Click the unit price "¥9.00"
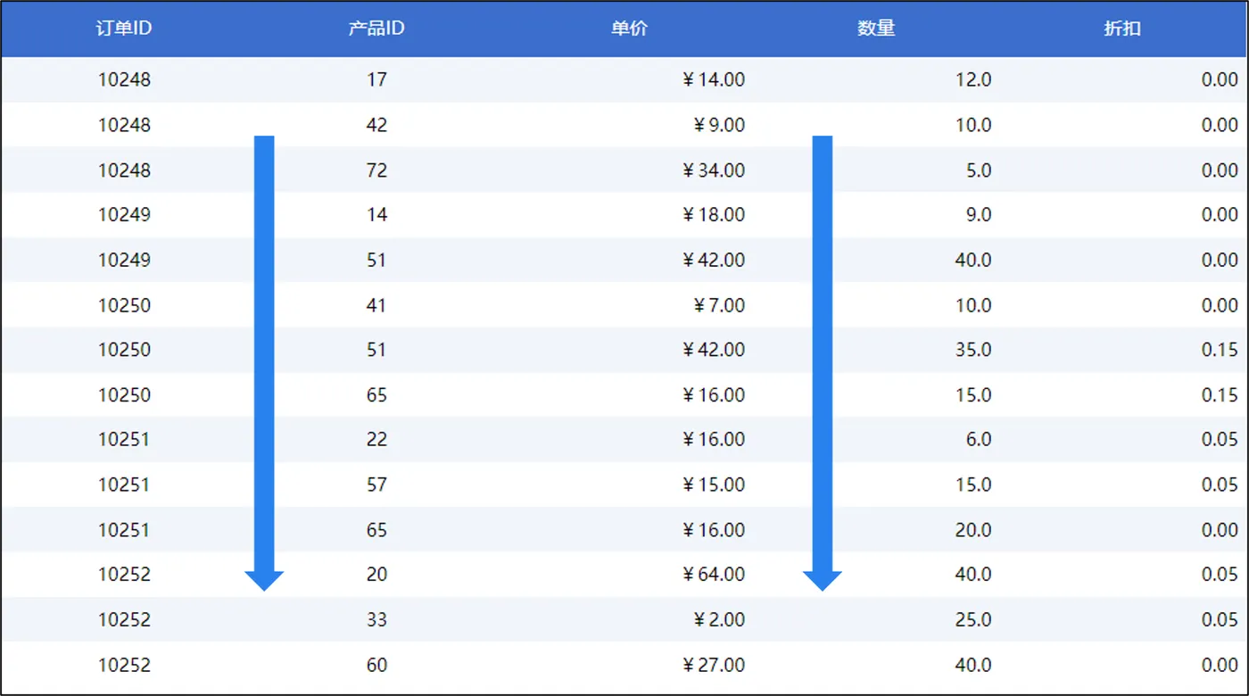 click(x=718, y=125)
